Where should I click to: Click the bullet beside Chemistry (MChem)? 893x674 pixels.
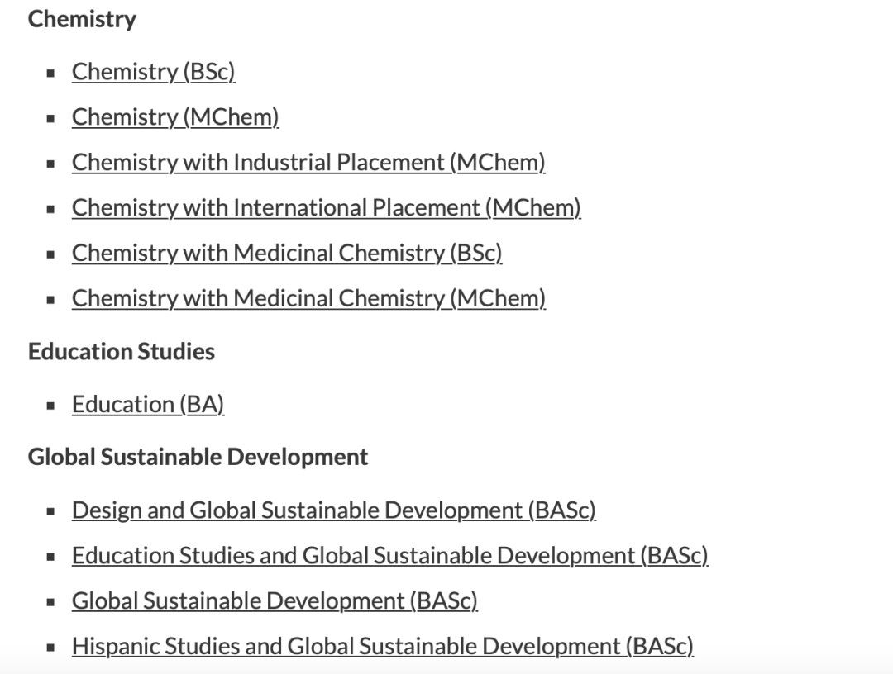coord(50,118)
